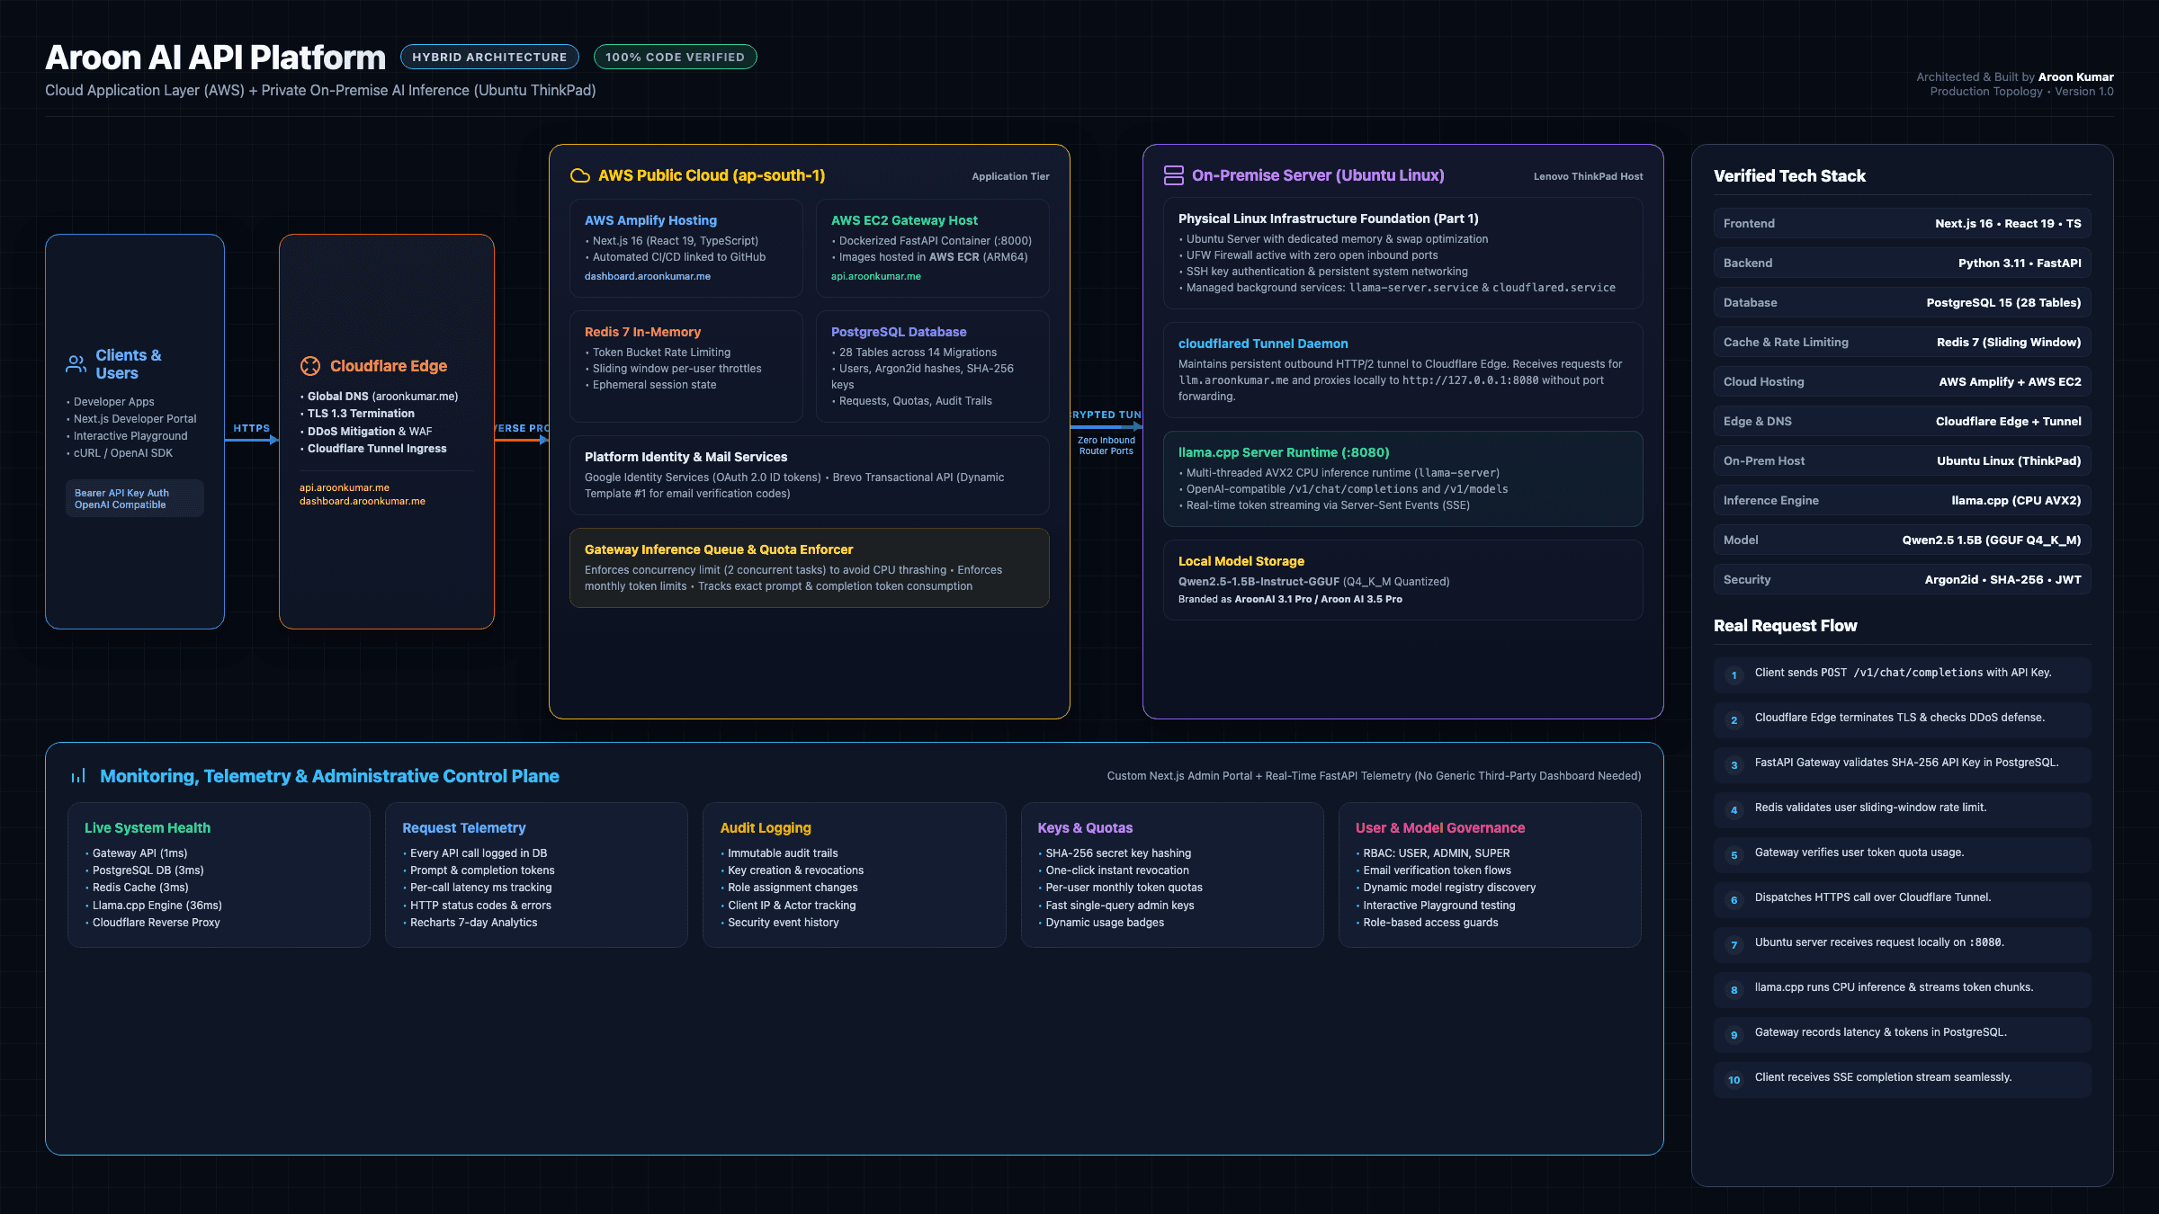Click Platform Identity & Mail Services heading

[685, 457]
